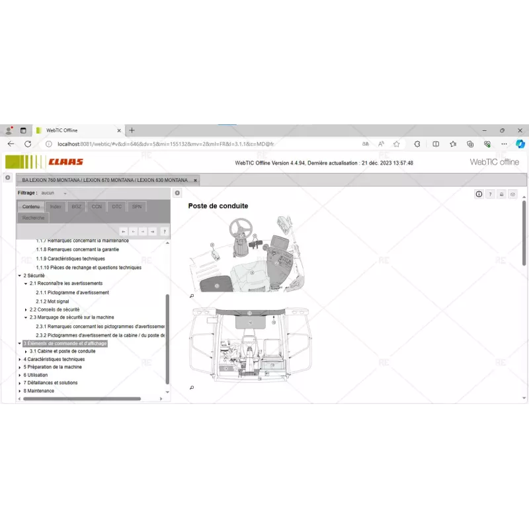Click the help question mark icon

tap(490, 194)
